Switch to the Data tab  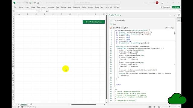(x=58, y=7)
